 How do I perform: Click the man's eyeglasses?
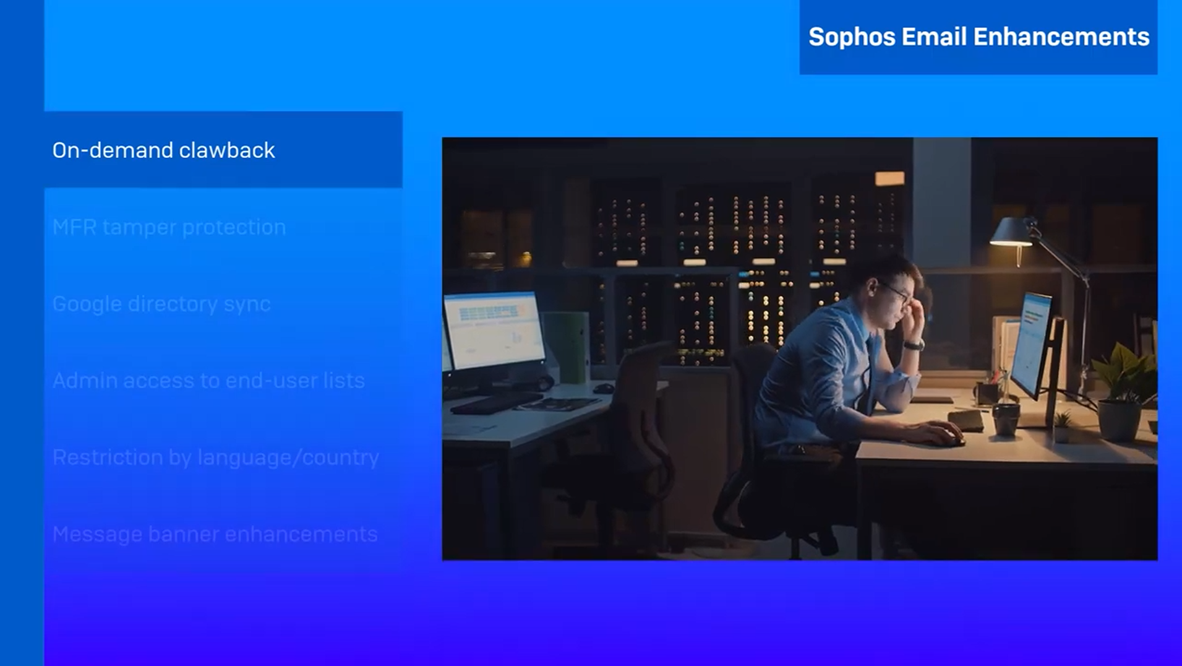coord(899,293)
